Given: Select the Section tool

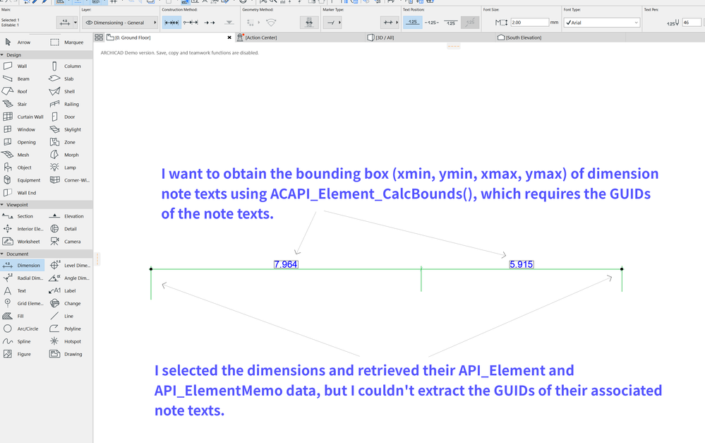Looking at the screenshot, I should pos(18,216).
